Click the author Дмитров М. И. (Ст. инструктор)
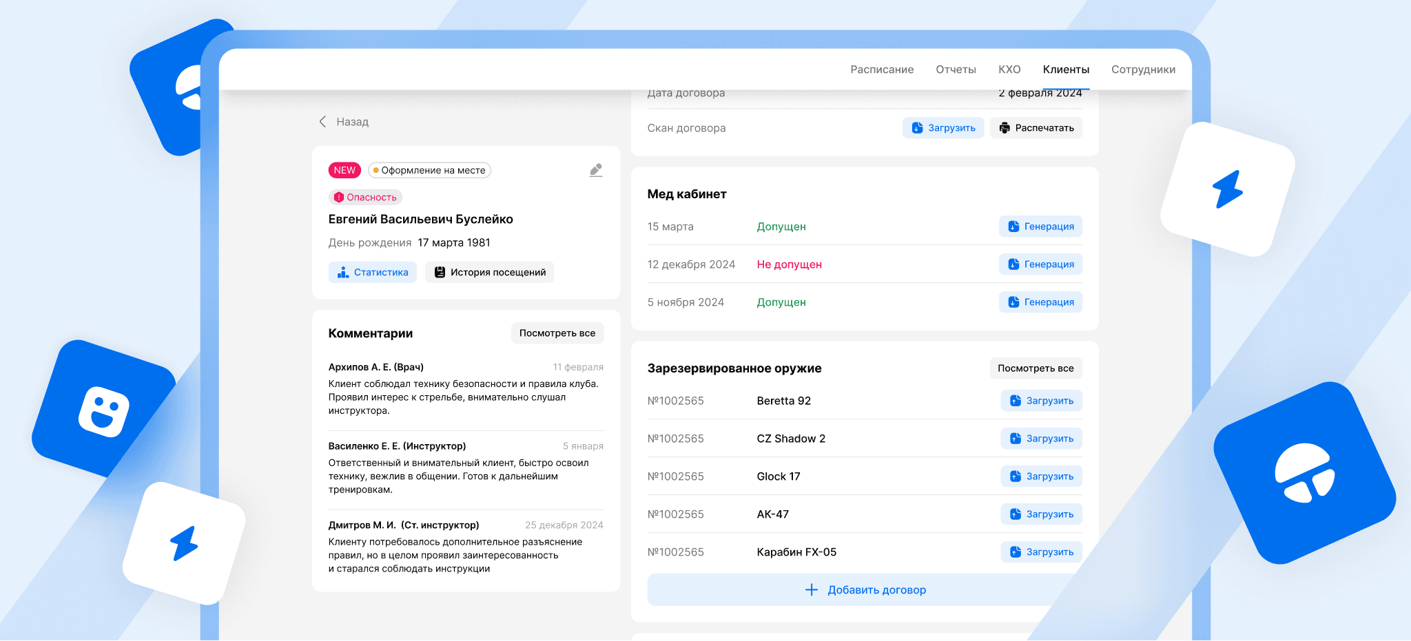This screenshot has width=1411, height=641. click(404, 525)
